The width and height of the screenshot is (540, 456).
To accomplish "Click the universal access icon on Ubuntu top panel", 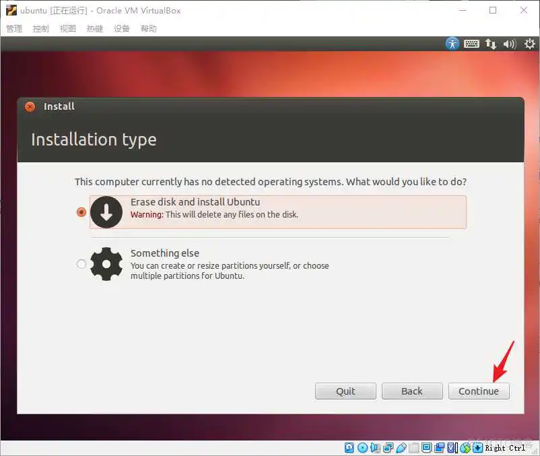I will (x=452, y=43).
